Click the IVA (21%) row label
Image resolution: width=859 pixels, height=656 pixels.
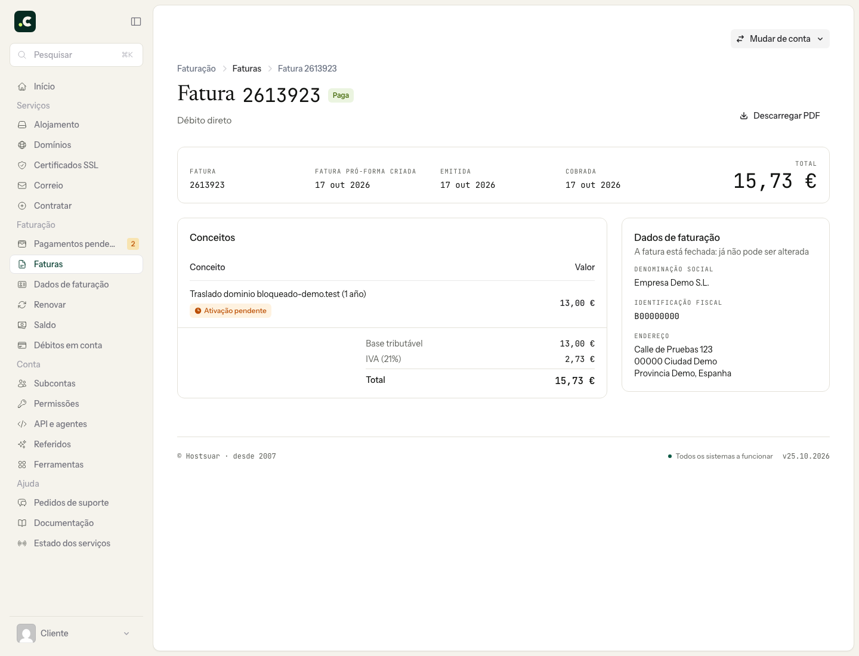(384, 359)
